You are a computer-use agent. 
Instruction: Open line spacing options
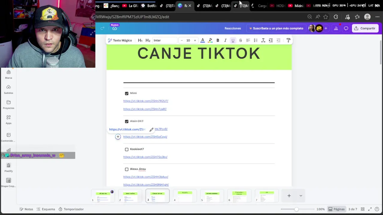pyautogui.click(x=263, y=40)
